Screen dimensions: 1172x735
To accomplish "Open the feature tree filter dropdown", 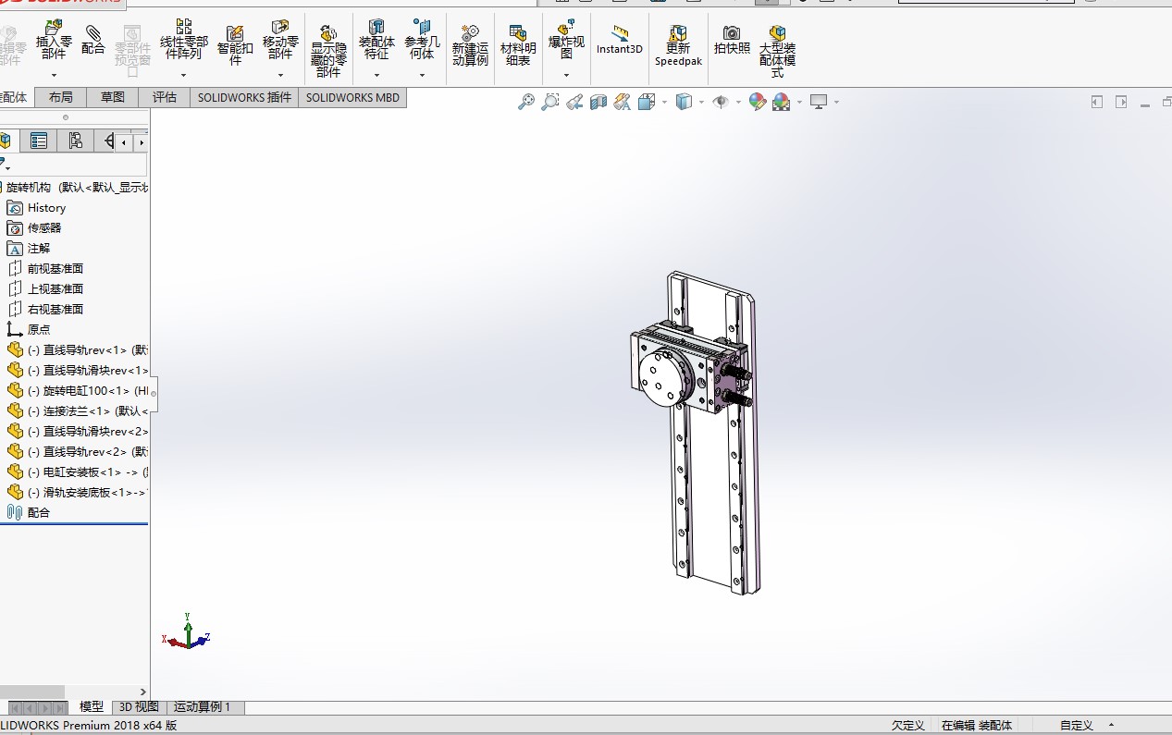I will [5, 165].
